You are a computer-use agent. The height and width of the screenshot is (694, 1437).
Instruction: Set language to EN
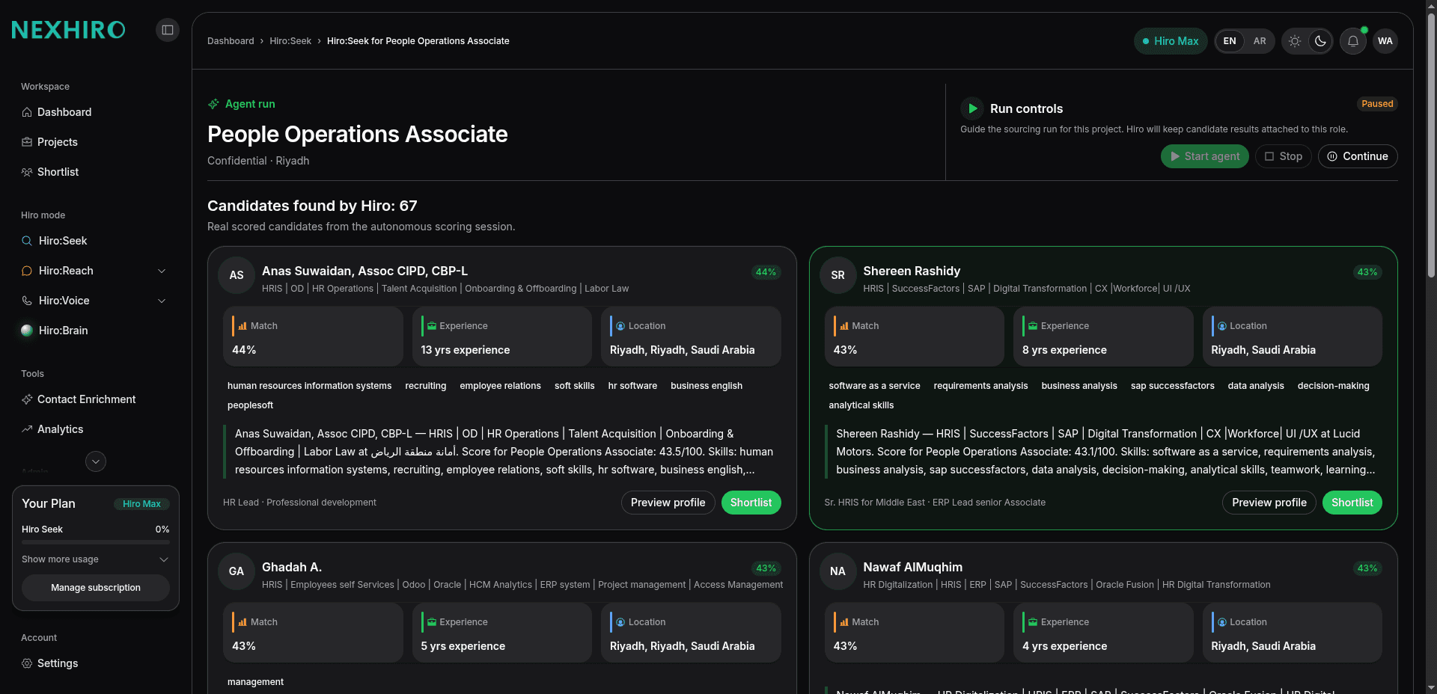coord(1230,41)
